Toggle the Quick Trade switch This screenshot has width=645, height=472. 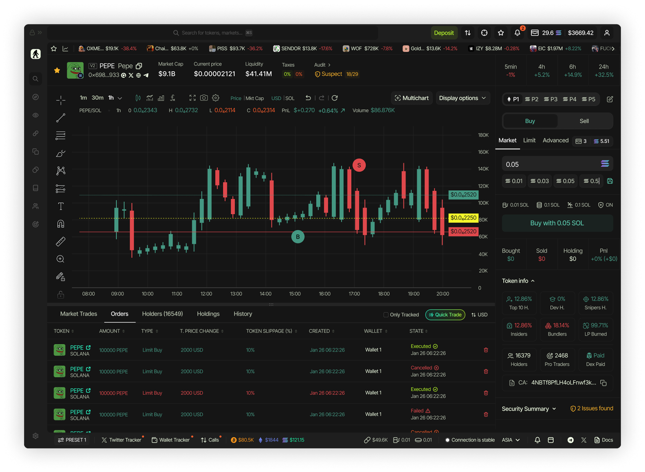(x=445, y=315)
